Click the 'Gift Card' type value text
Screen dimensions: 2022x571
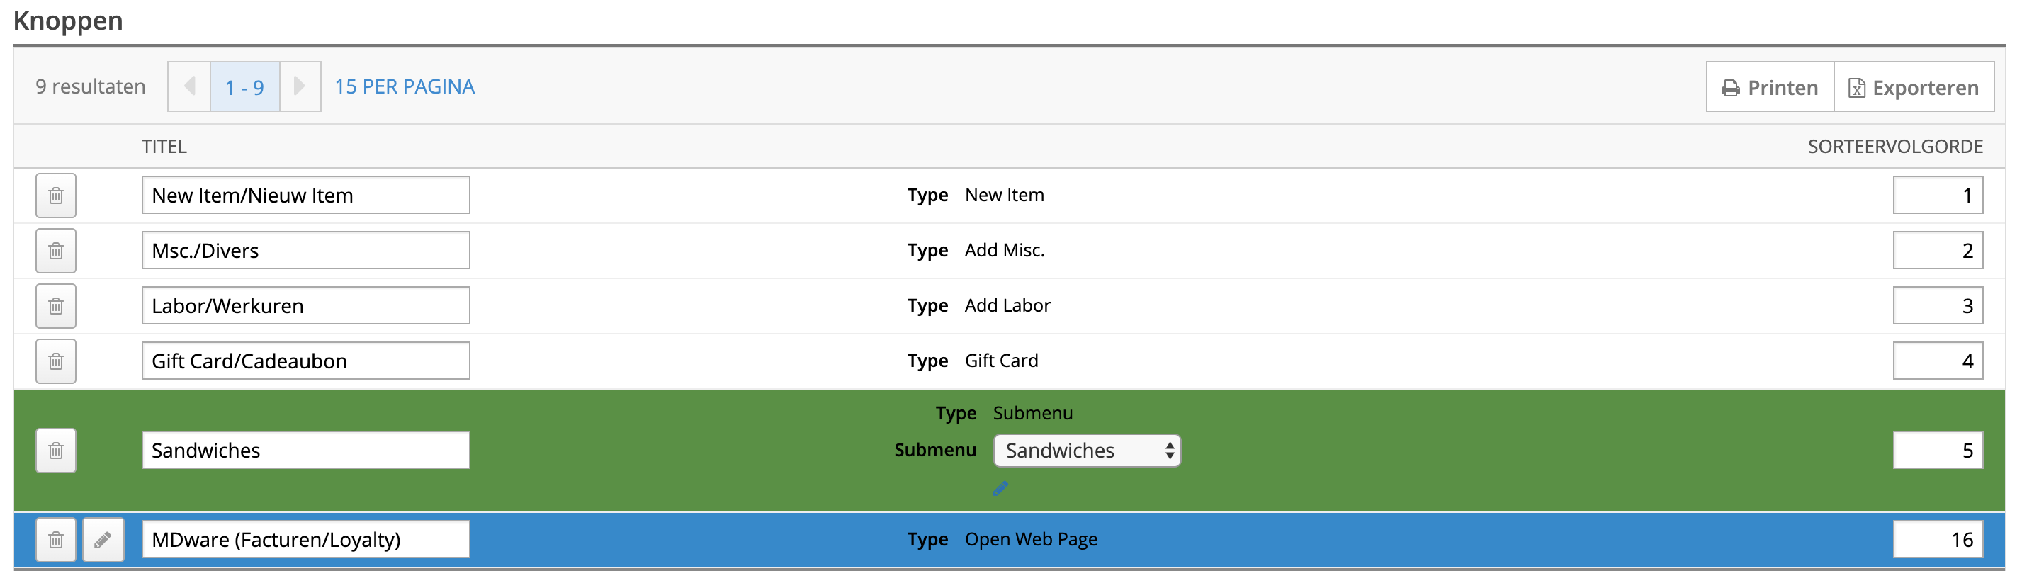tap(1001, 361)
